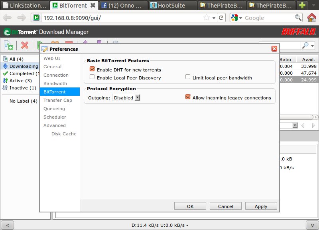This screenshot has width=319, height=230.
Task: Click the Add Torrent toolbar icon
Action: coord(8,45)
